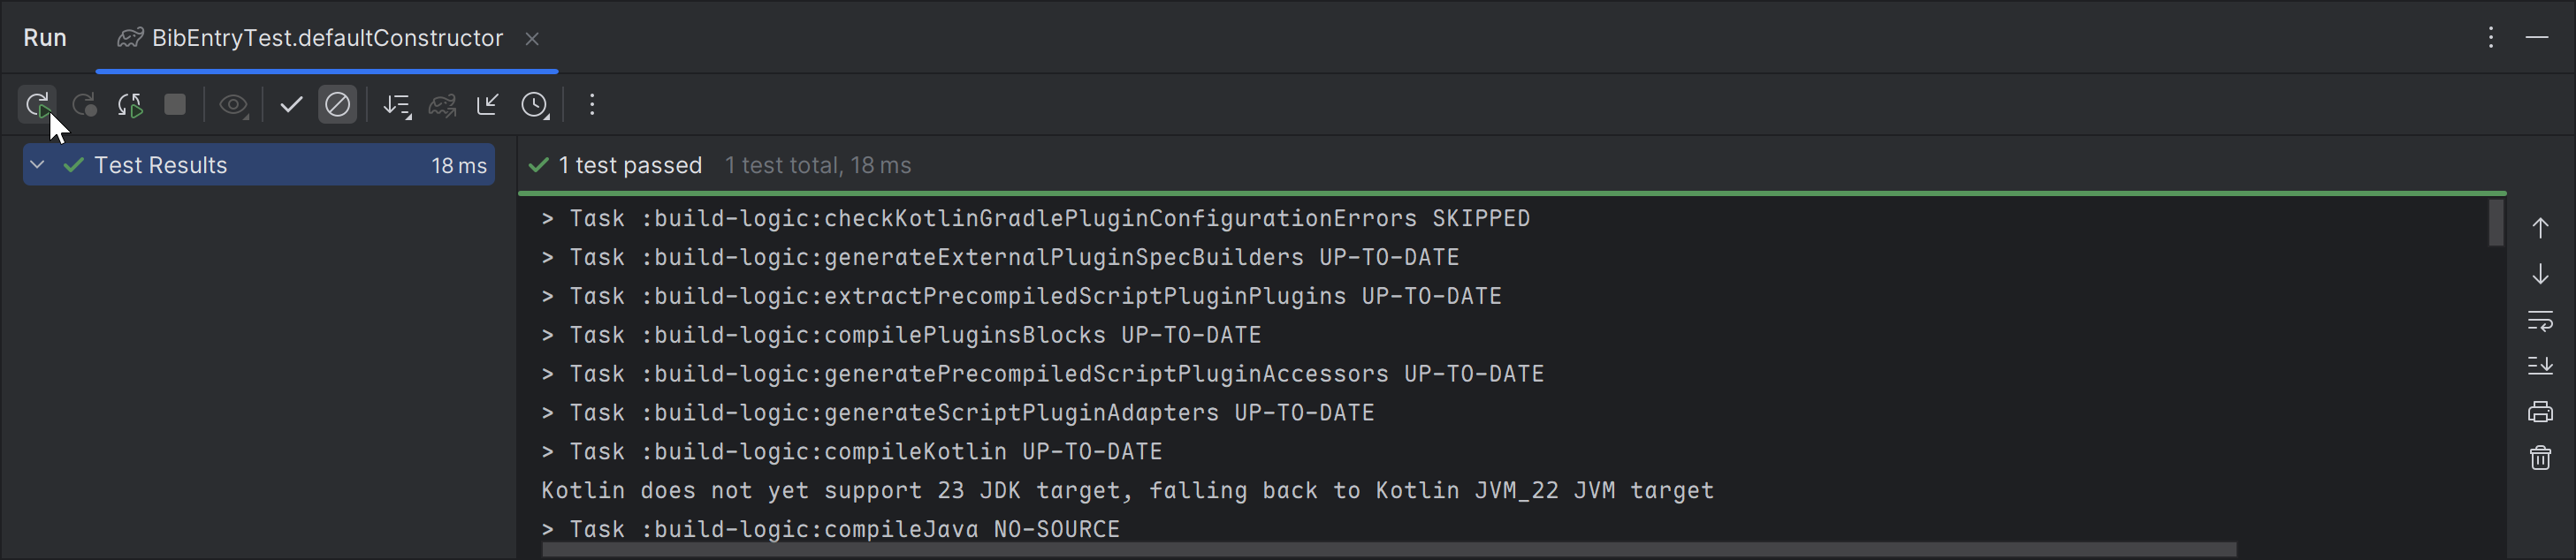Select the Test Results row
Viewport: 2576px width, 560px height.
259,165
